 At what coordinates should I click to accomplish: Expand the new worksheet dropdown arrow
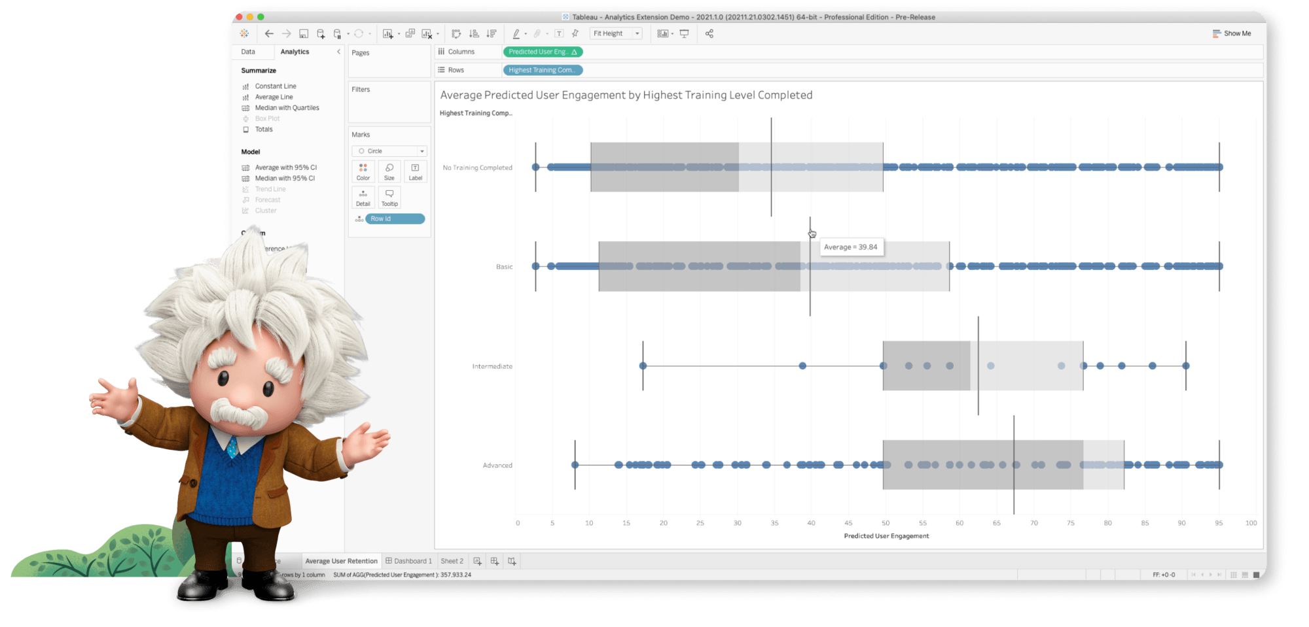pos(399,34)
